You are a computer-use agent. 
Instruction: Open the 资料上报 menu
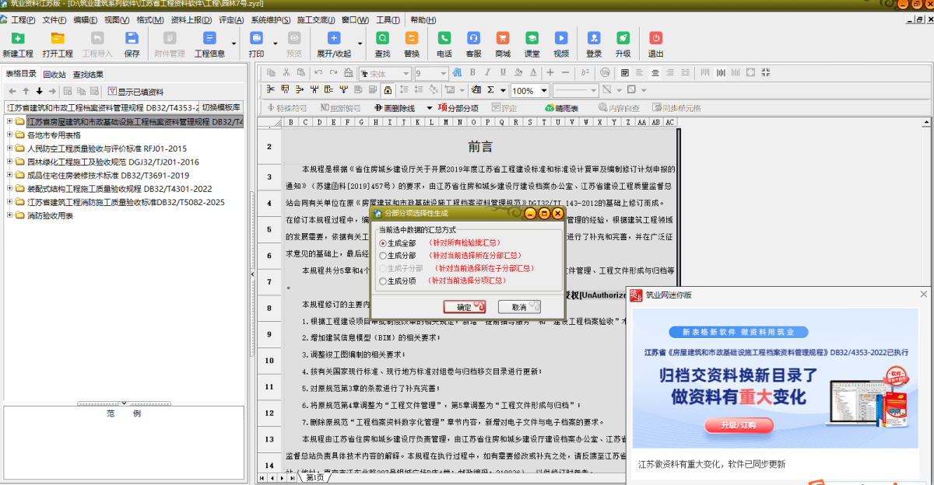point(190,19)
